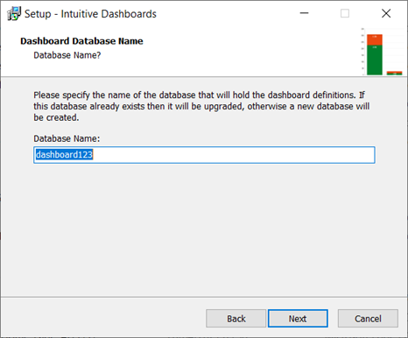Focus the Database Name input field
The image size is (408, 338).
pos(204,155)
